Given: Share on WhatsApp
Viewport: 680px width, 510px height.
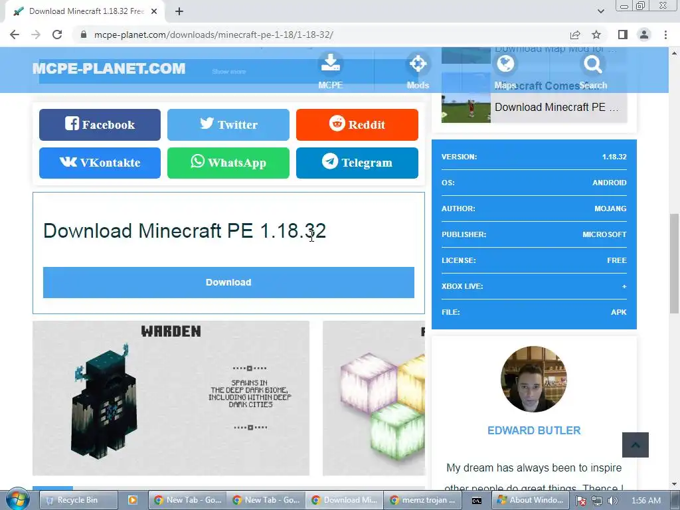Looking at the screenshot, I should click(228, 163).
